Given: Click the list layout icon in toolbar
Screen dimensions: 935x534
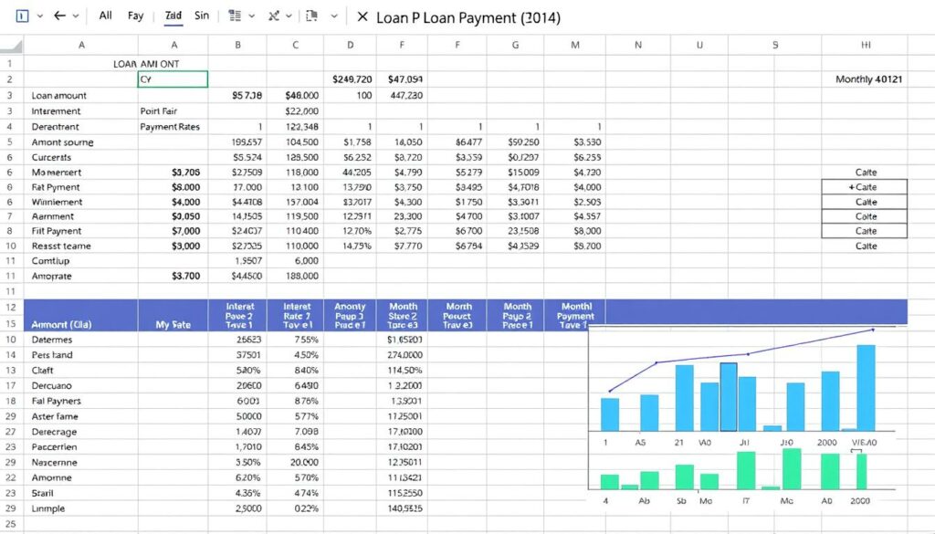Looking at the screenshot, I should 235,16.
